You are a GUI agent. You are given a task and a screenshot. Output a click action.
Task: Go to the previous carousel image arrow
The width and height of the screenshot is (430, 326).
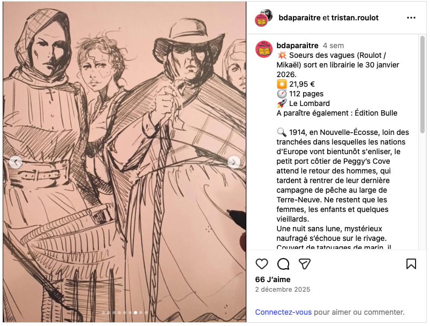pyautogui.click(x=16, y=162)
